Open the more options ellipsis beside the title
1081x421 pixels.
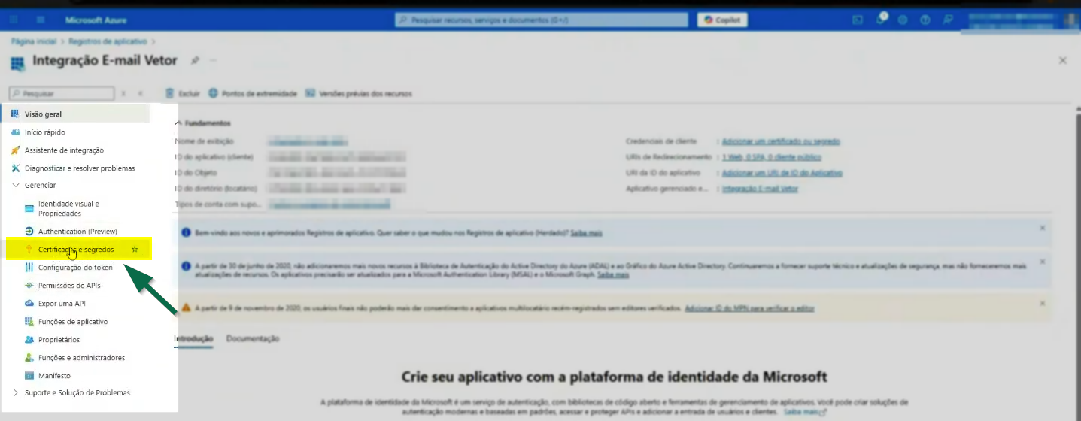[213, 60]
